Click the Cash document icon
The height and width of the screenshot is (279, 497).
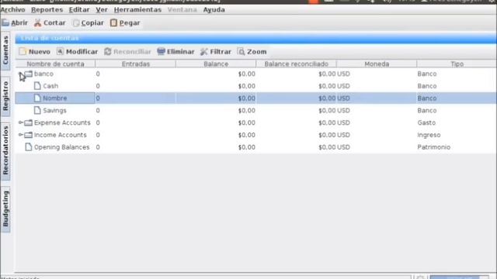tap(37, 86)
